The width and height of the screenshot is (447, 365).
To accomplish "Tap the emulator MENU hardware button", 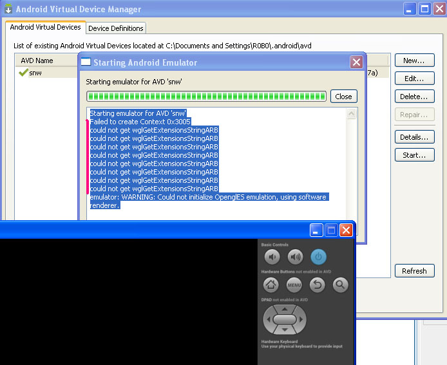I will click(x=294, y=285).
